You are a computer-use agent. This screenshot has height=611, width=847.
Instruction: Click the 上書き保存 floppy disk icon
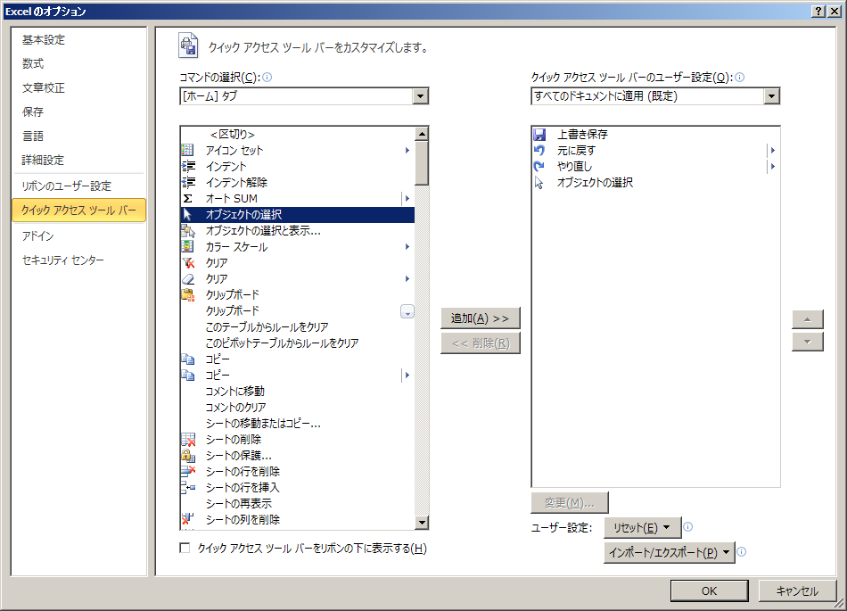click(539, 134)
